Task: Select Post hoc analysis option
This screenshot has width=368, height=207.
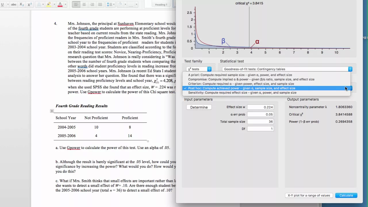Action: click(x=267, y=88)
